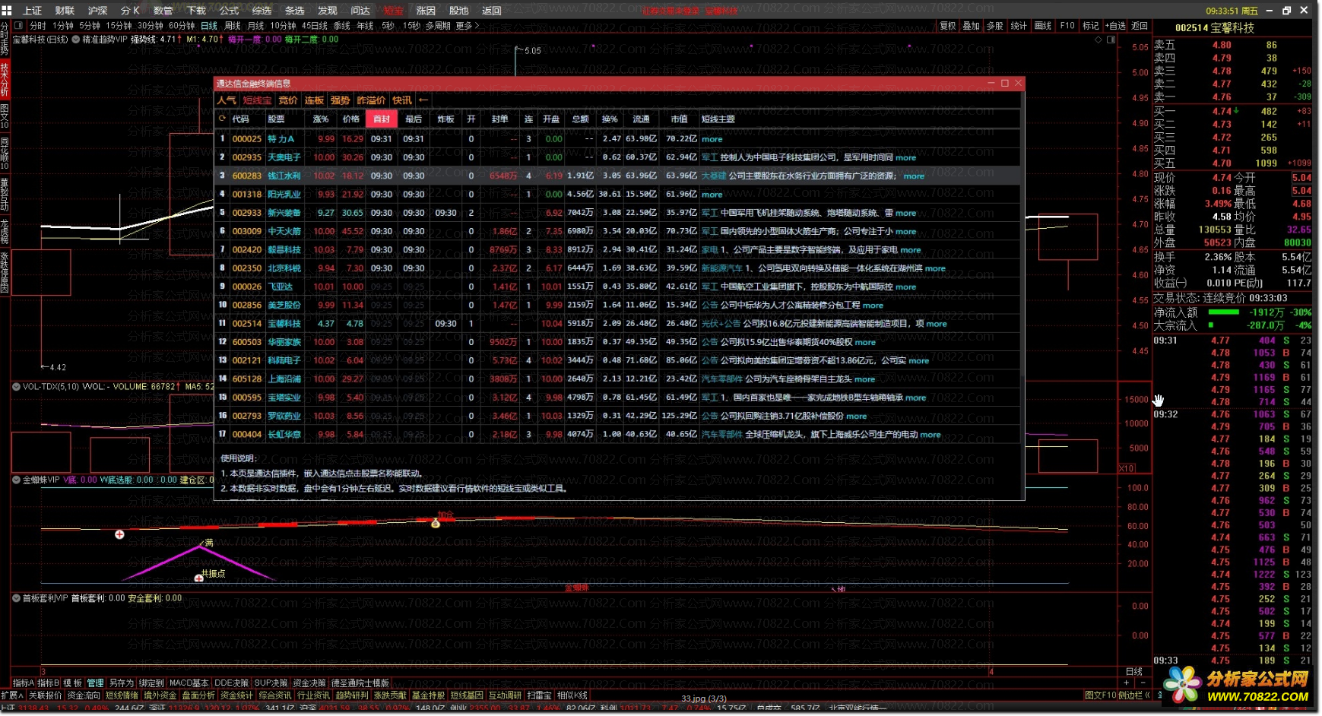Switch popup to the 昨溢价 tab
This screenshot has width=1322, height=716.
click(x=371, y=100)
